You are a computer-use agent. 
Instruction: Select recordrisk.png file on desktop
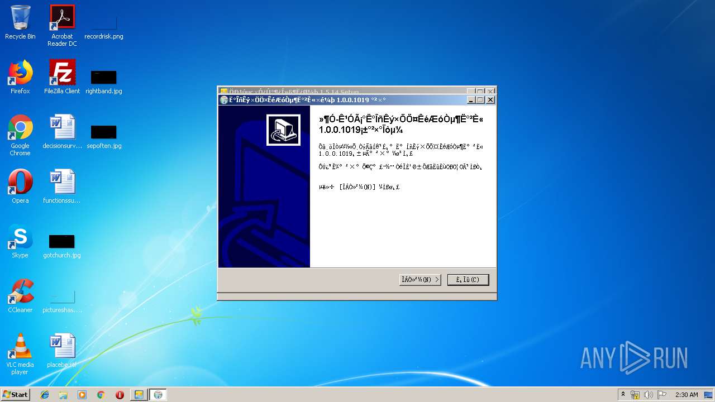coord(104,26)
